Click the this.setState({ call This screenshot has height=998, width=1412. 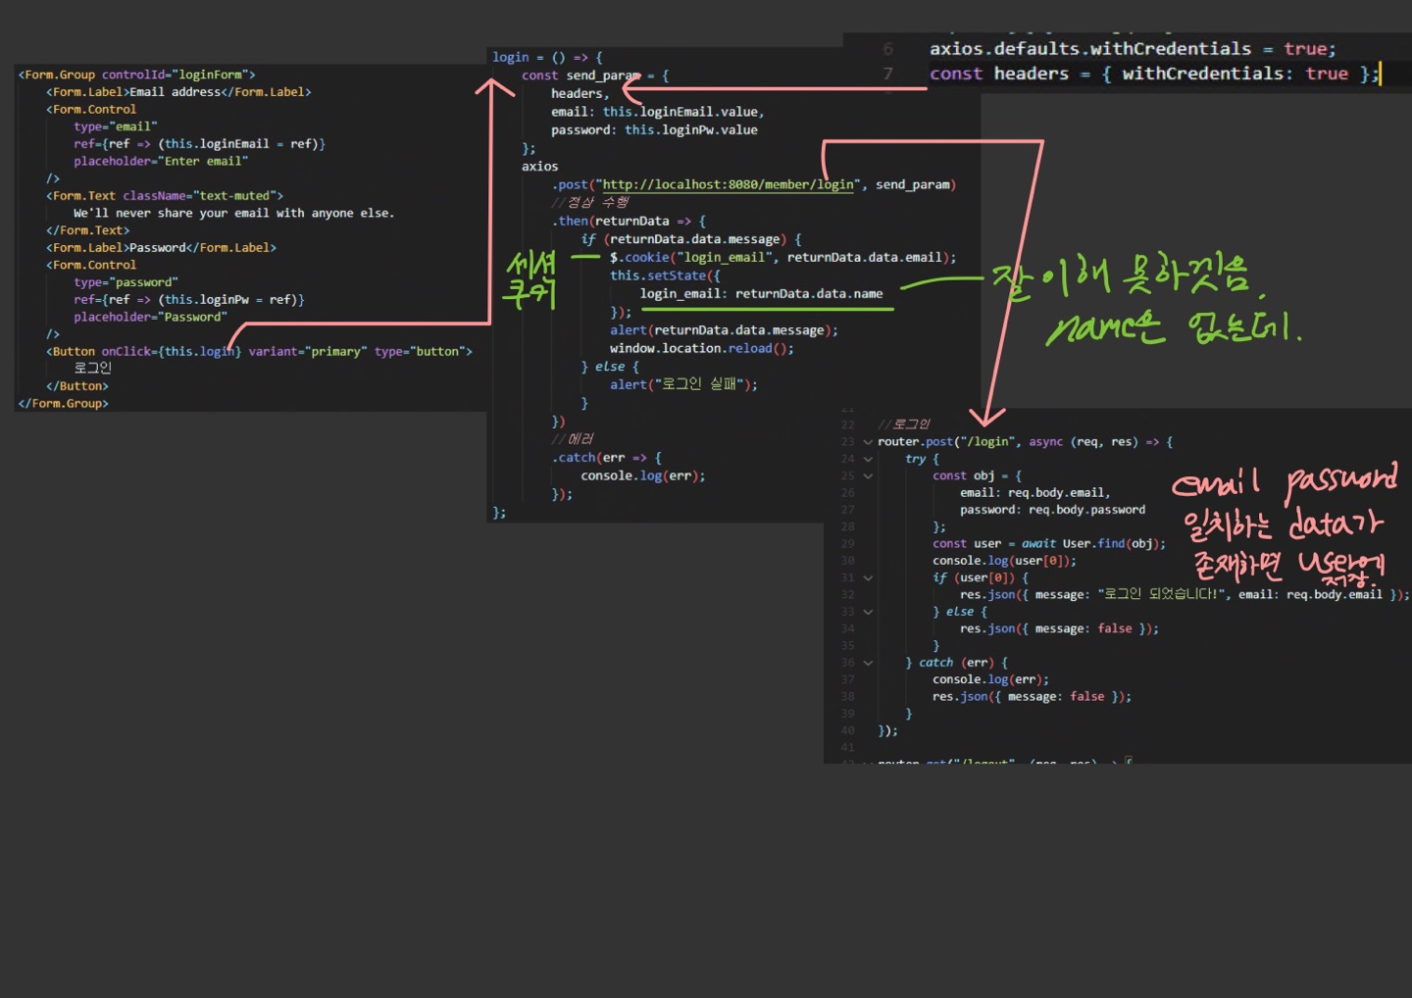[665, 275]
